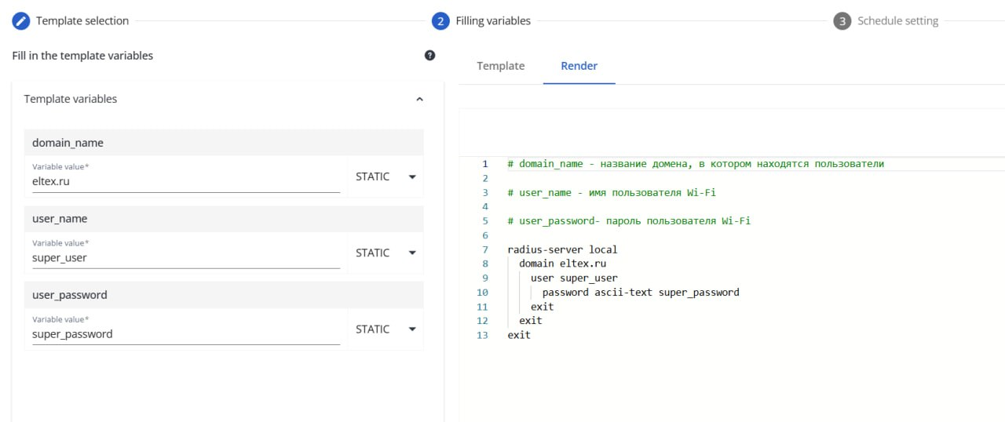Open the STATIC dropdown for user_name
The height and width of the screenshot is (422, 1005).
pos(385,253)
